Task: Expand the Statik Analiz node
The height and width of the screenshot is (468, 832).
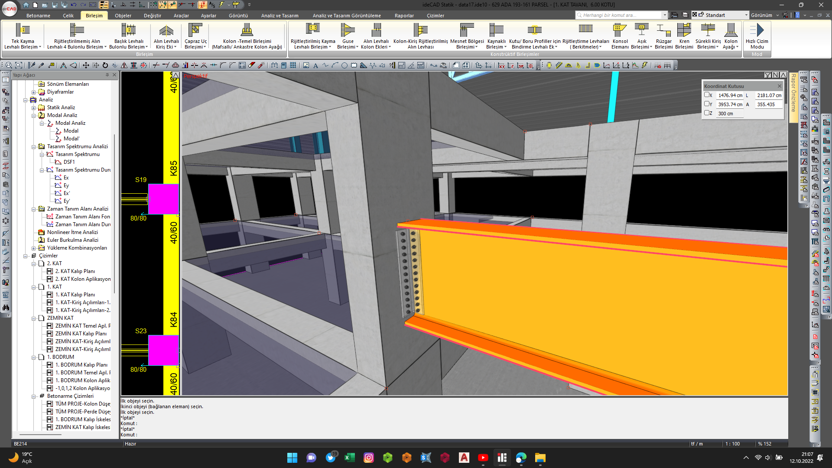Action: 33,108
